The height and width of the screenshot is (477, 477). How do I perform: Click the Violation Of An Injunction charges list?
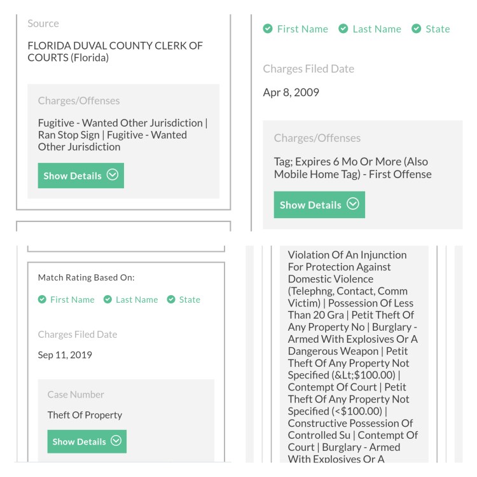352,356
